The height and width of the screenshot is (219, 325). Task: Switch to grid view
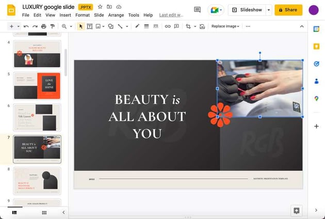44,212
